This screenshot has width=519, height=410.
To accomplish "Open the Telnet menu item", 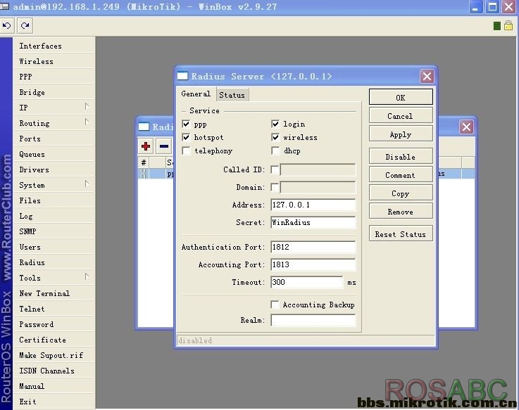I will click(54, 309).
